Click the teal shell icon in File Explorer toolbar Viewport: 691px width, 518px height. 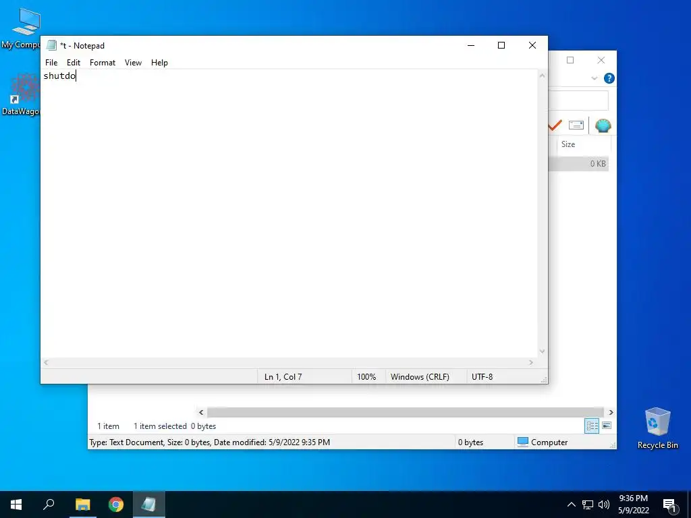(x=603, y=125)
